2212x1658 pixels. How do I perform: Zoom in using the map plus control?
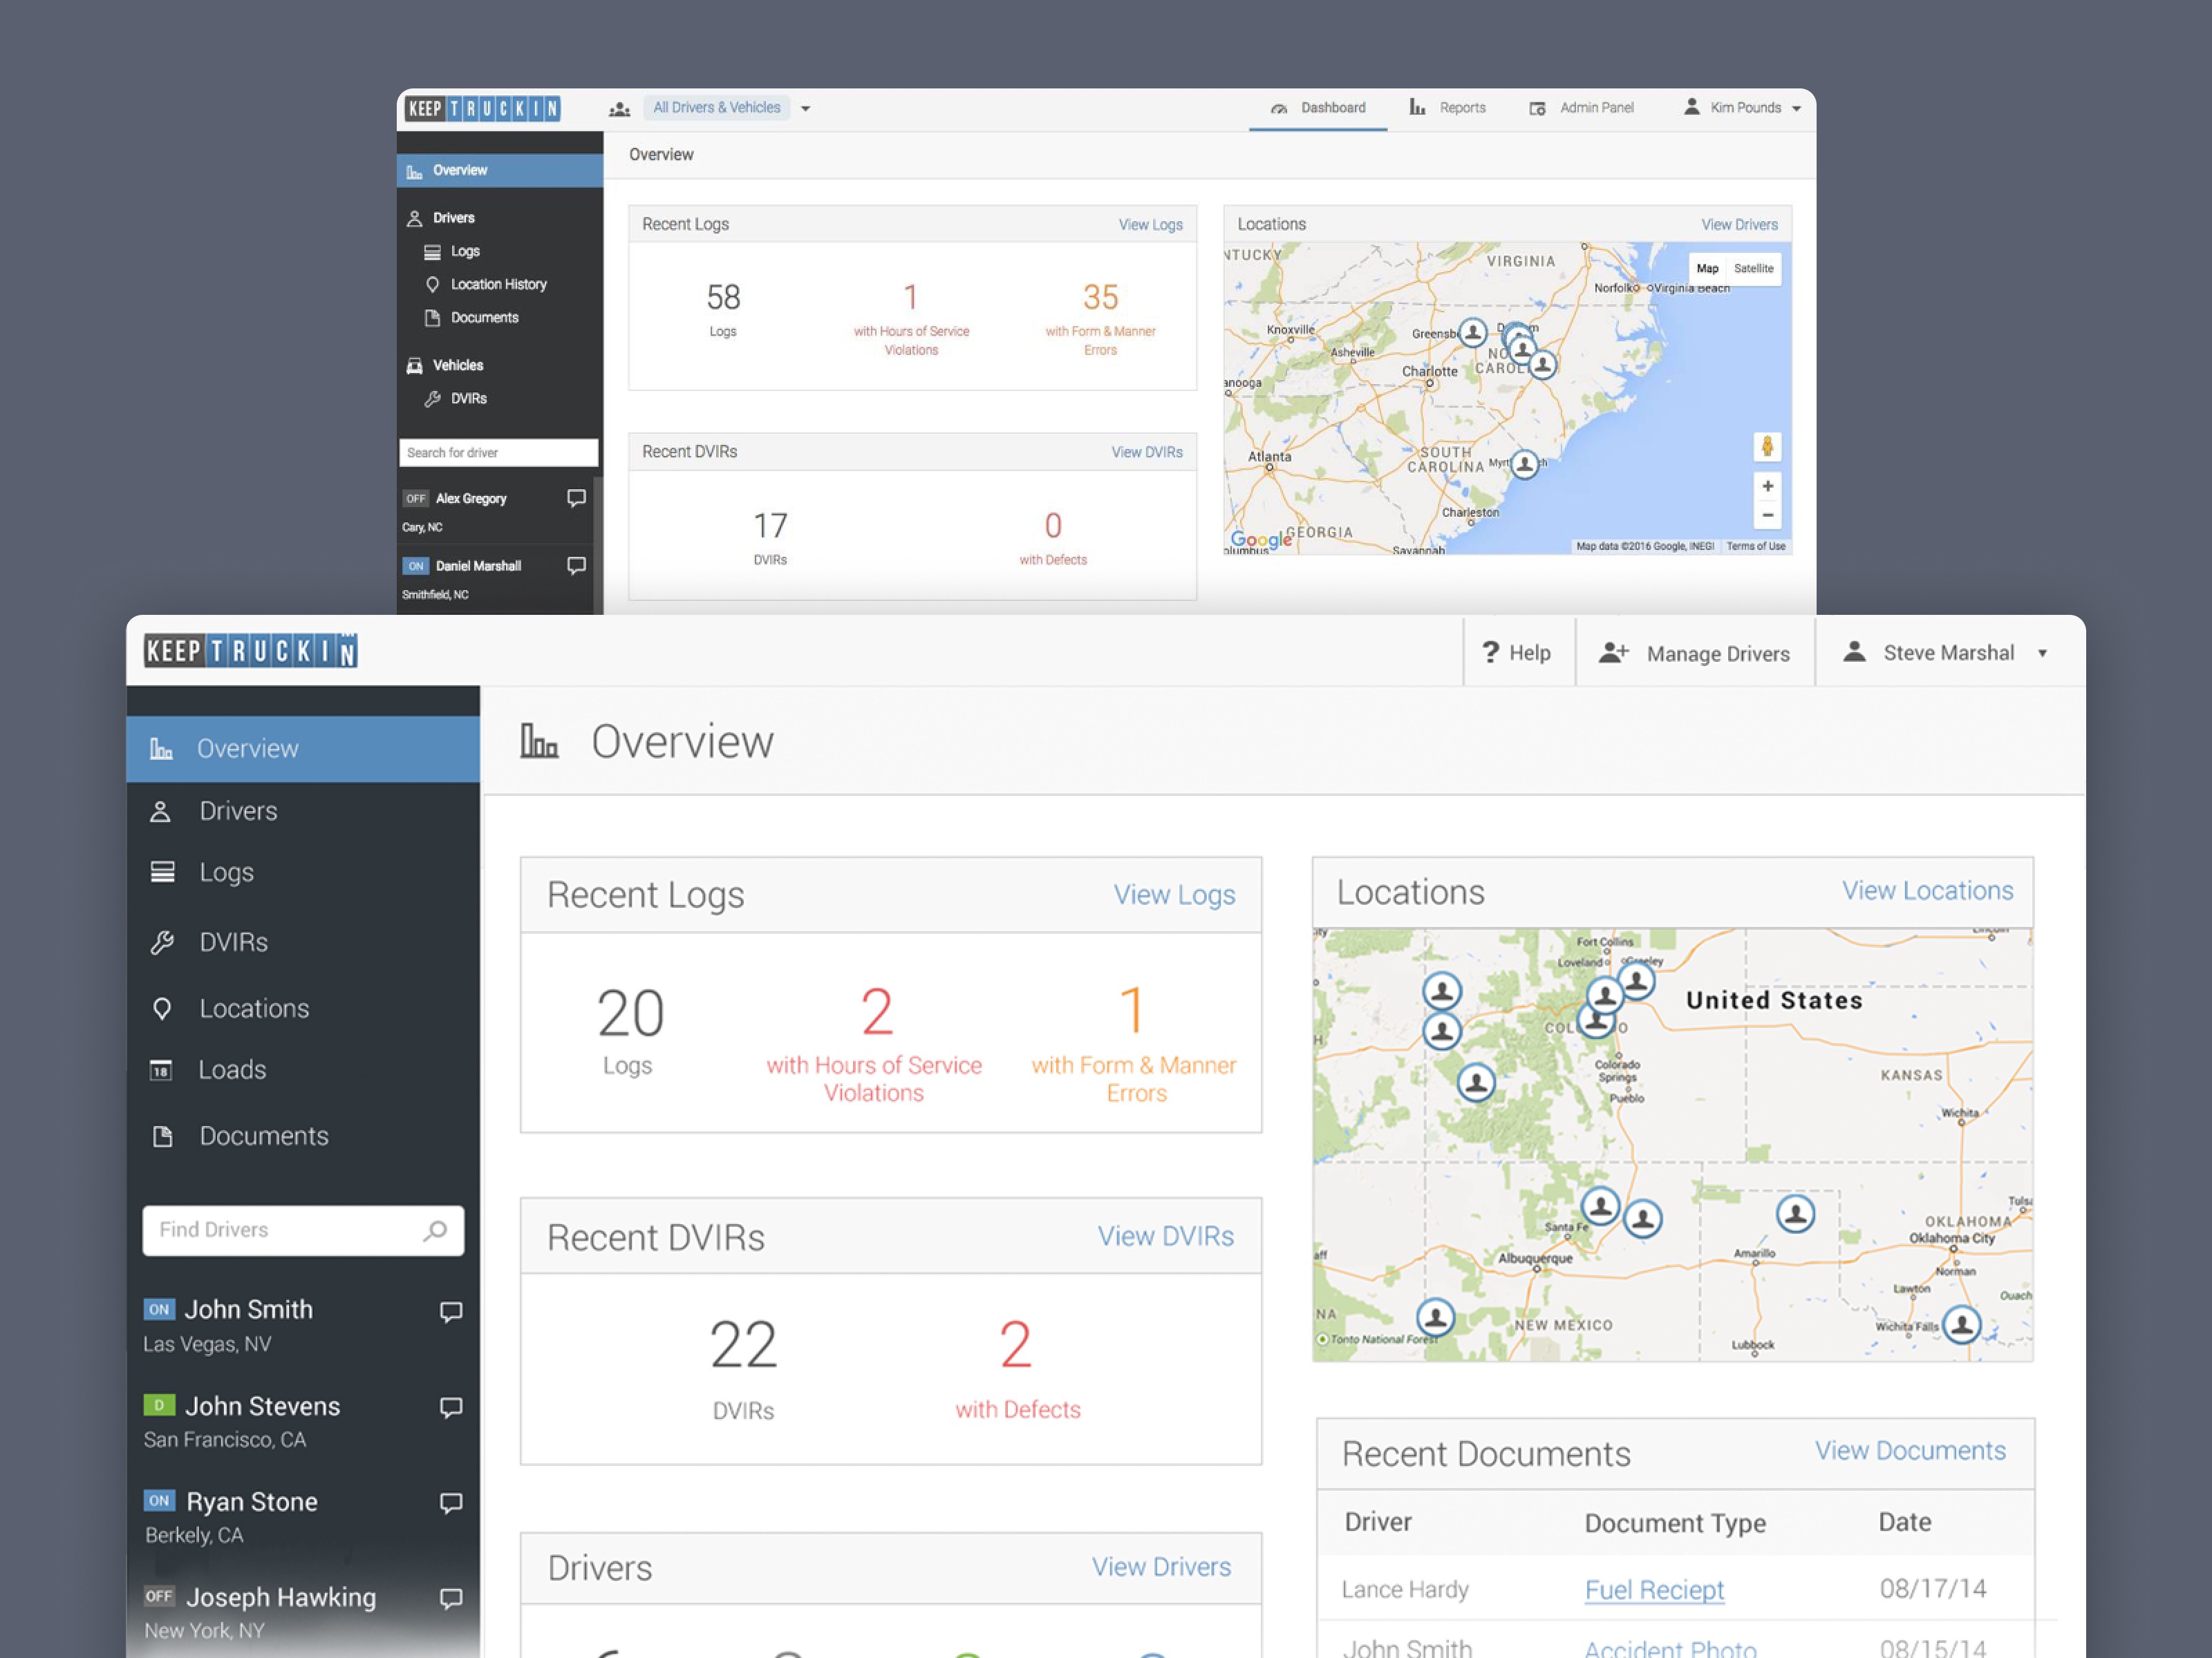tap(1767, 487)
